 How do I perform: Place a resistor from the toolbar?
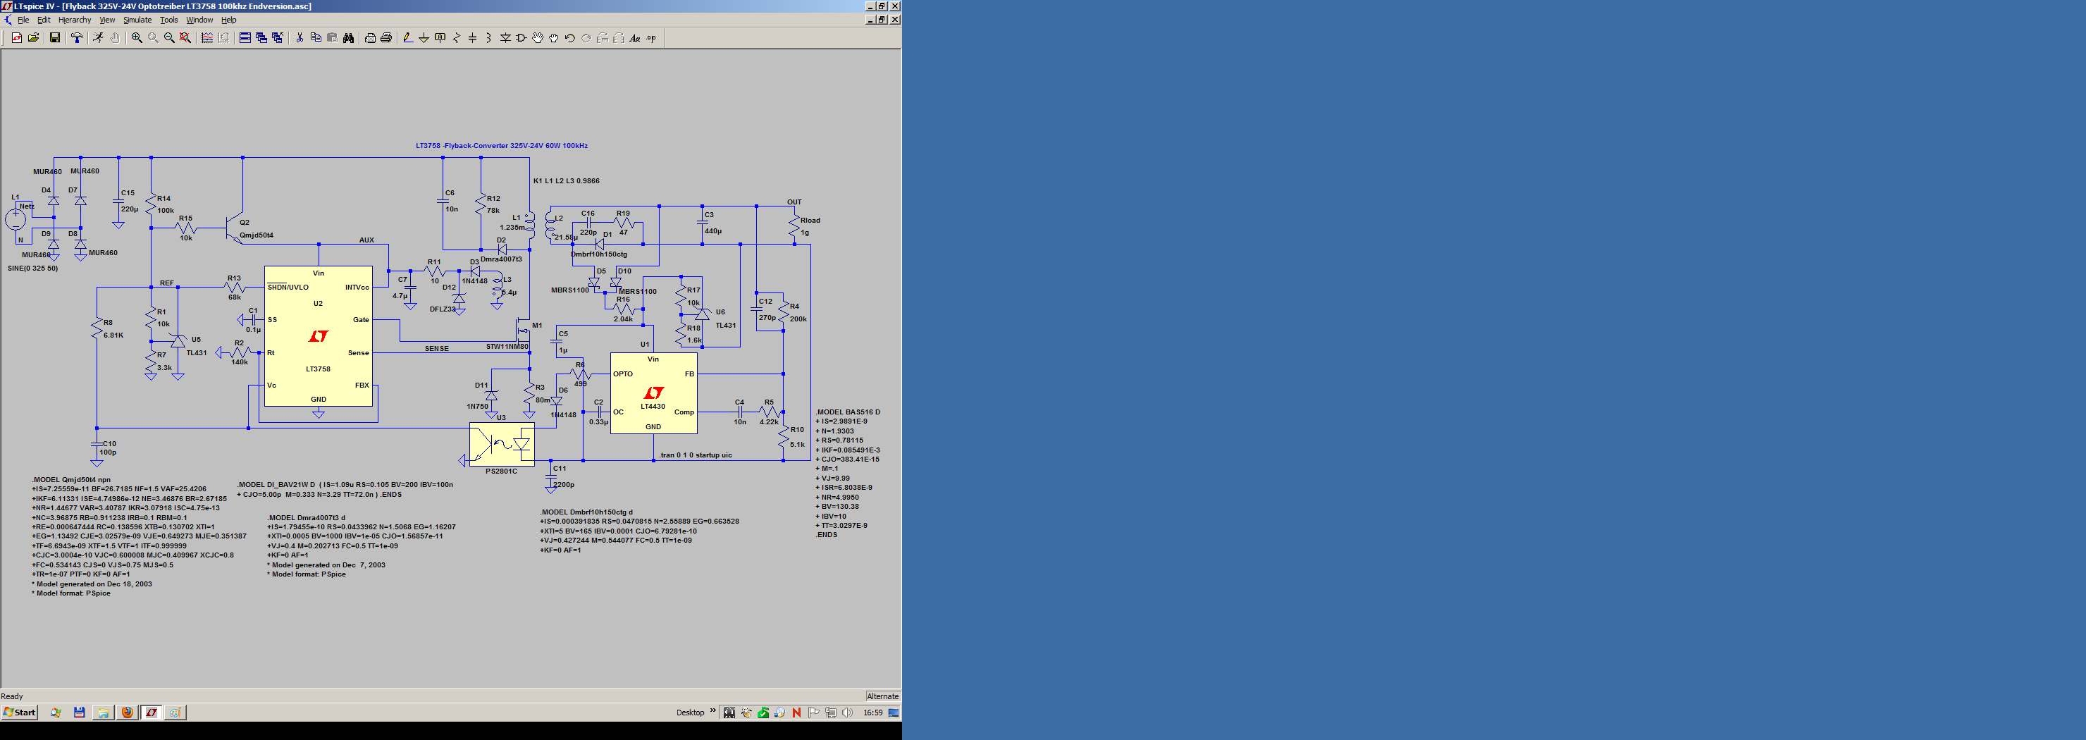pos(457,38)
